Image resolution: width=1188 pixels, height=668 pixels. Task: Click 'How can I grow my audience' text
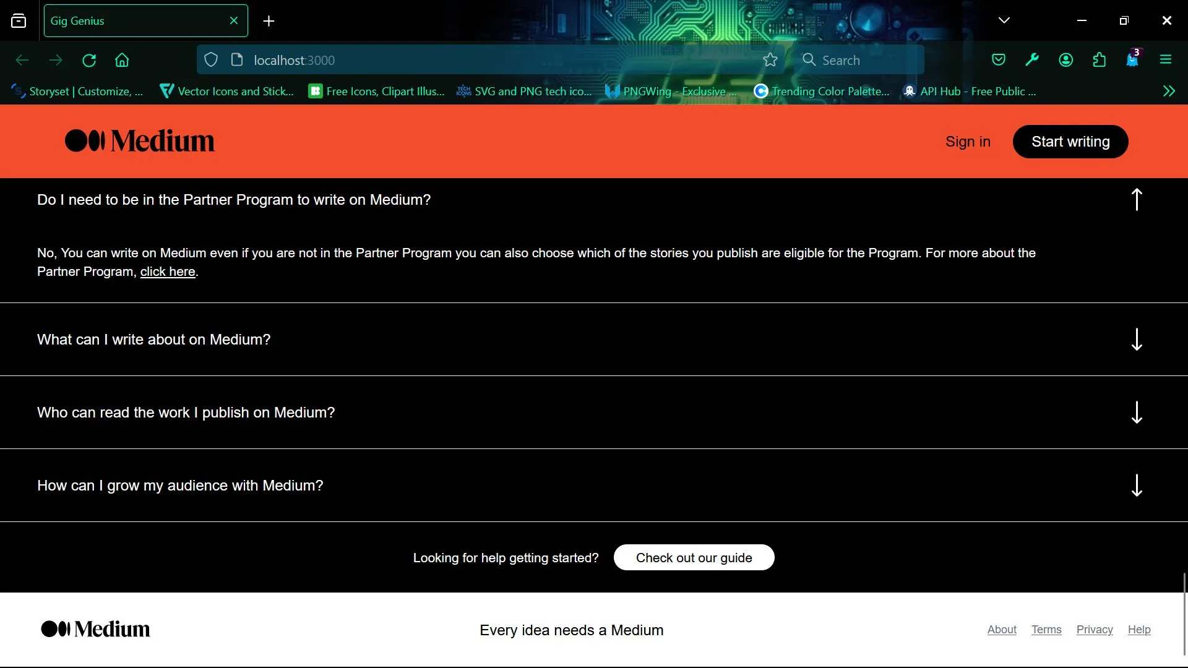pyautogui.click(x=180, y=486)
